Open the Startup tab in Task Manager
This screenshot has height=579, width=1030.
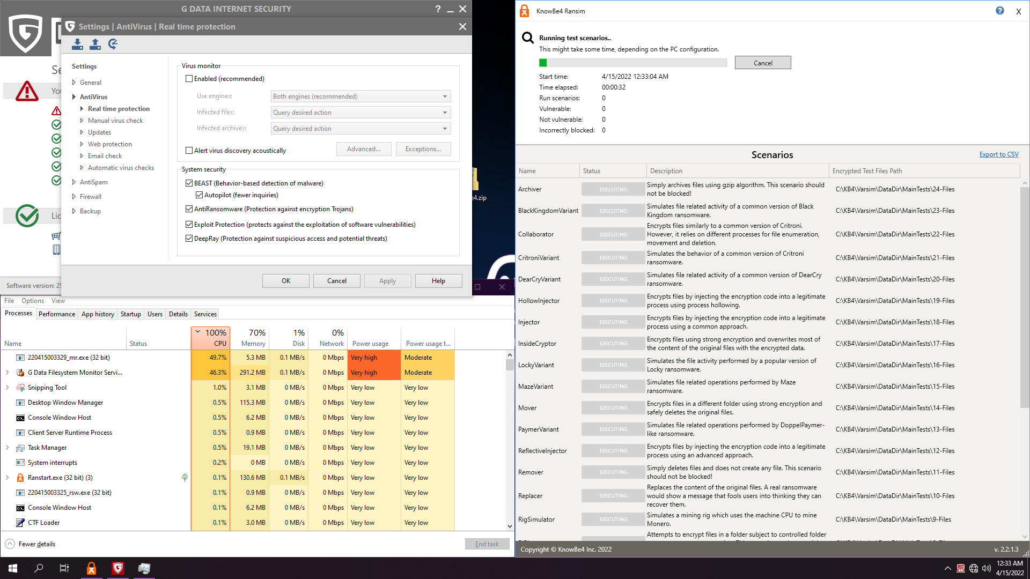(x=130, y=314)
